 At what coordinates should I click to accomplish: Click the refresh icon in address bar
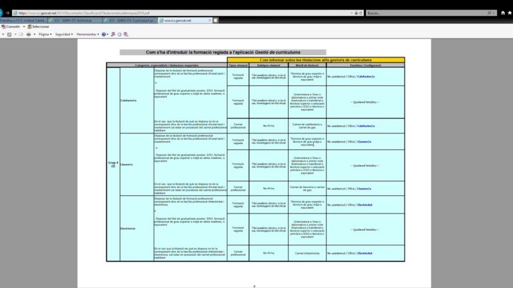pyautogui.click(x=361, y=13)
